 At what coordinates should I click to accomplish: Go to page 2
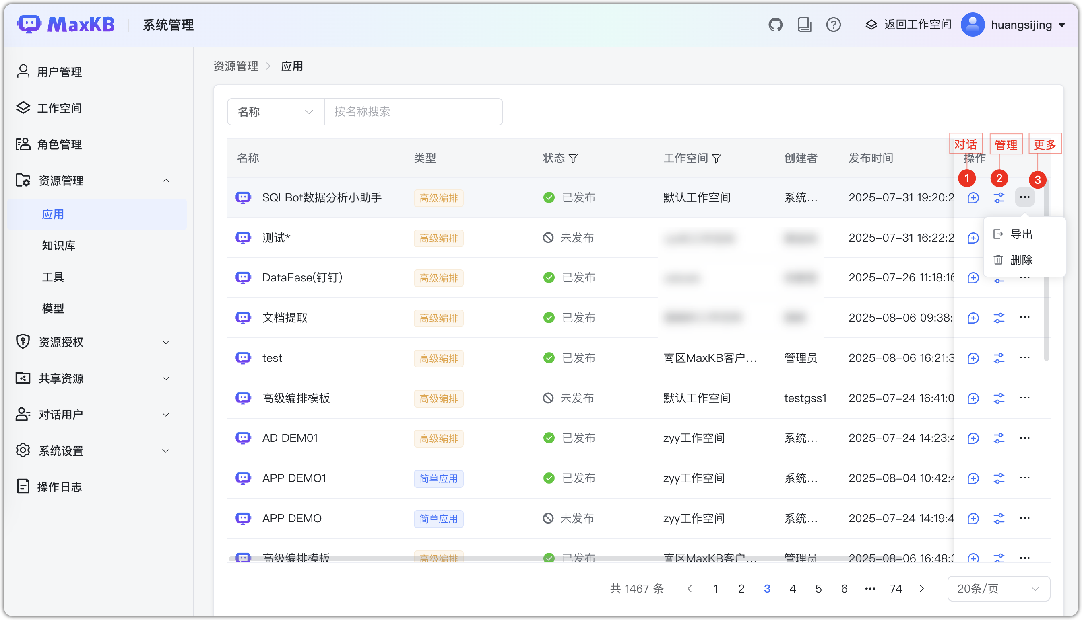tap(741, 589)
